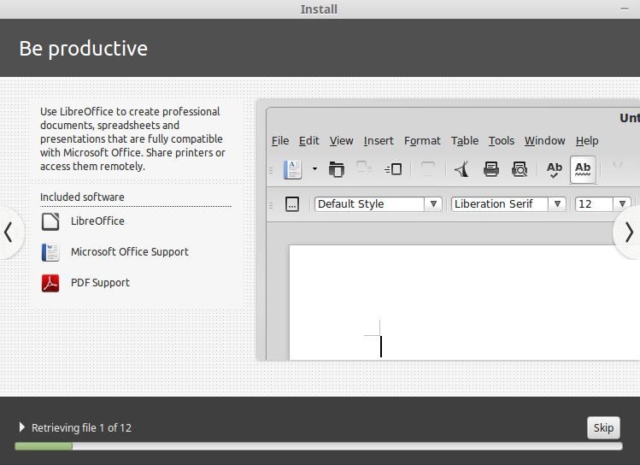Minimize the Install window

tap(625, 9)
